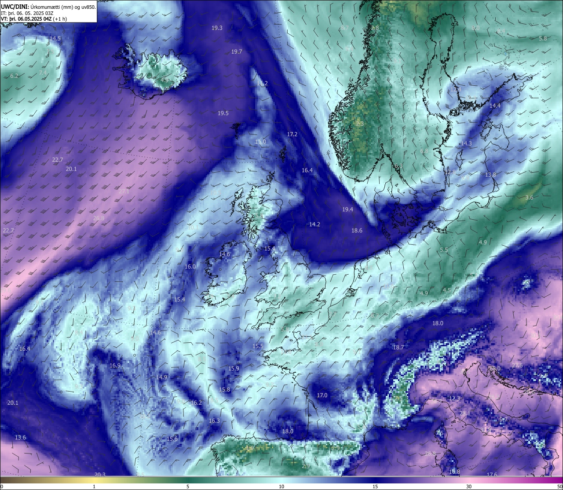This screenshot has width=563, height=490.
Task: Click the 12.3 value over Italy
Action: 454,399
